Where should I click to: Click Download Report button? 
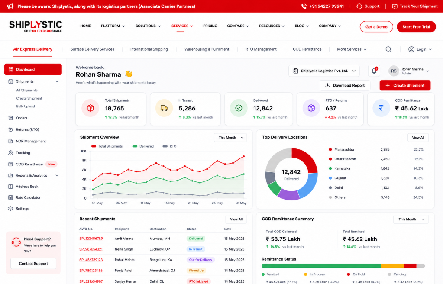345,85
